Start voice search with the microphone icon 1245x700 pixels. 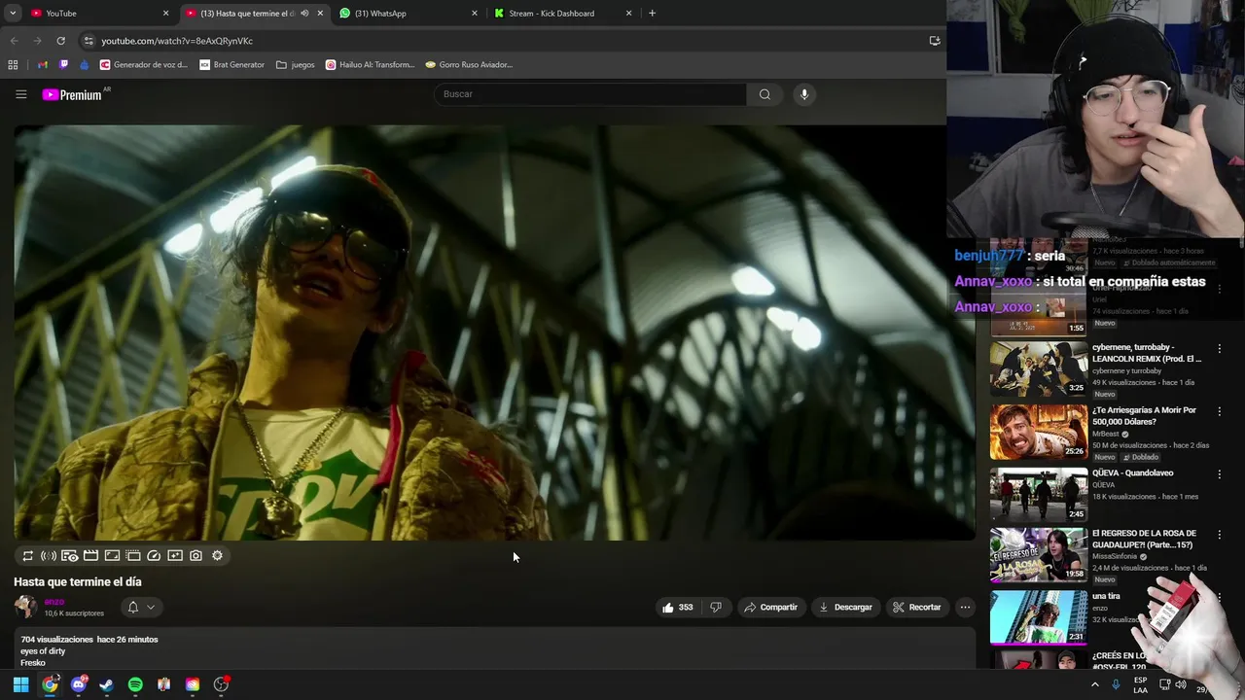803,94
